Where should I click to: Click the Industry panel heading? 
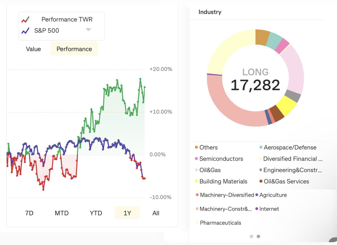pyautogui.click(x=210, y=12)
